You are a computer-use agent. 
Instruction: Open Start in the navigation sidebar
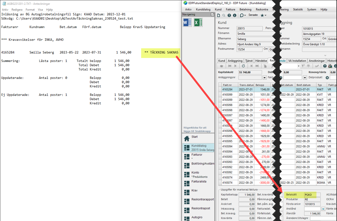[199, 138]
